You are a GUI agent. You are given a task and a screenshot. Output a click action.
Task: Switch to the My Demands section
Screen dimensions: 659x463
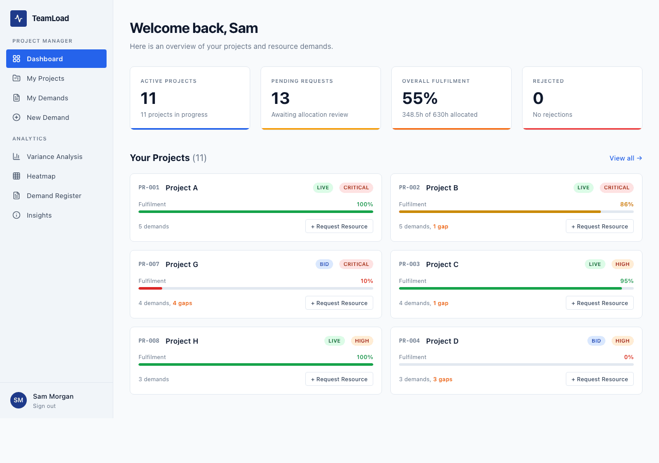click(x=47, y=98)
